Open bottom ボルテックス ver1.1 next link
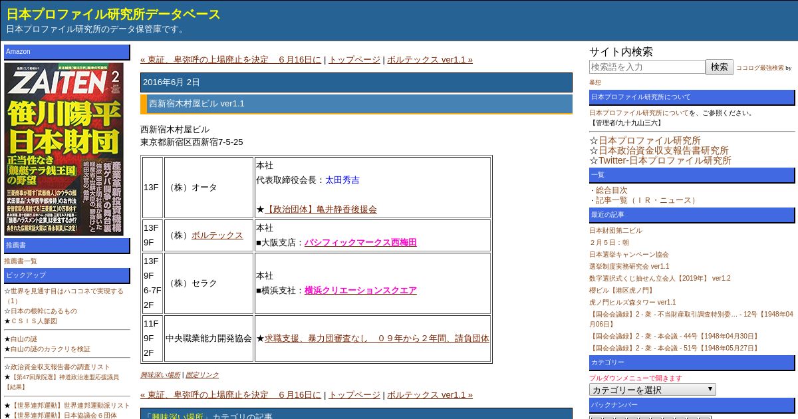 pyautogui.click(x=430, y=394)
